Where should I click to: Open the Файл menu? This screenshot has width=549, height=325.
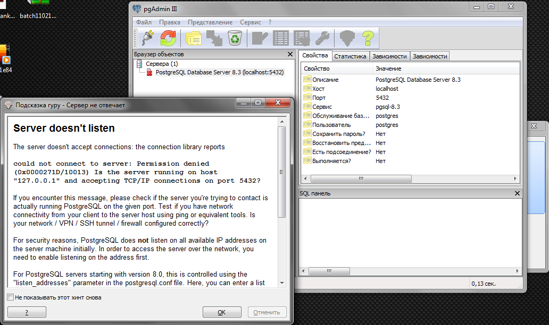tap(144, 22)
